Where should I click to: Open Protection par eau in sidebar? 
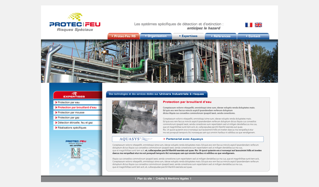(x=69, y=102)
